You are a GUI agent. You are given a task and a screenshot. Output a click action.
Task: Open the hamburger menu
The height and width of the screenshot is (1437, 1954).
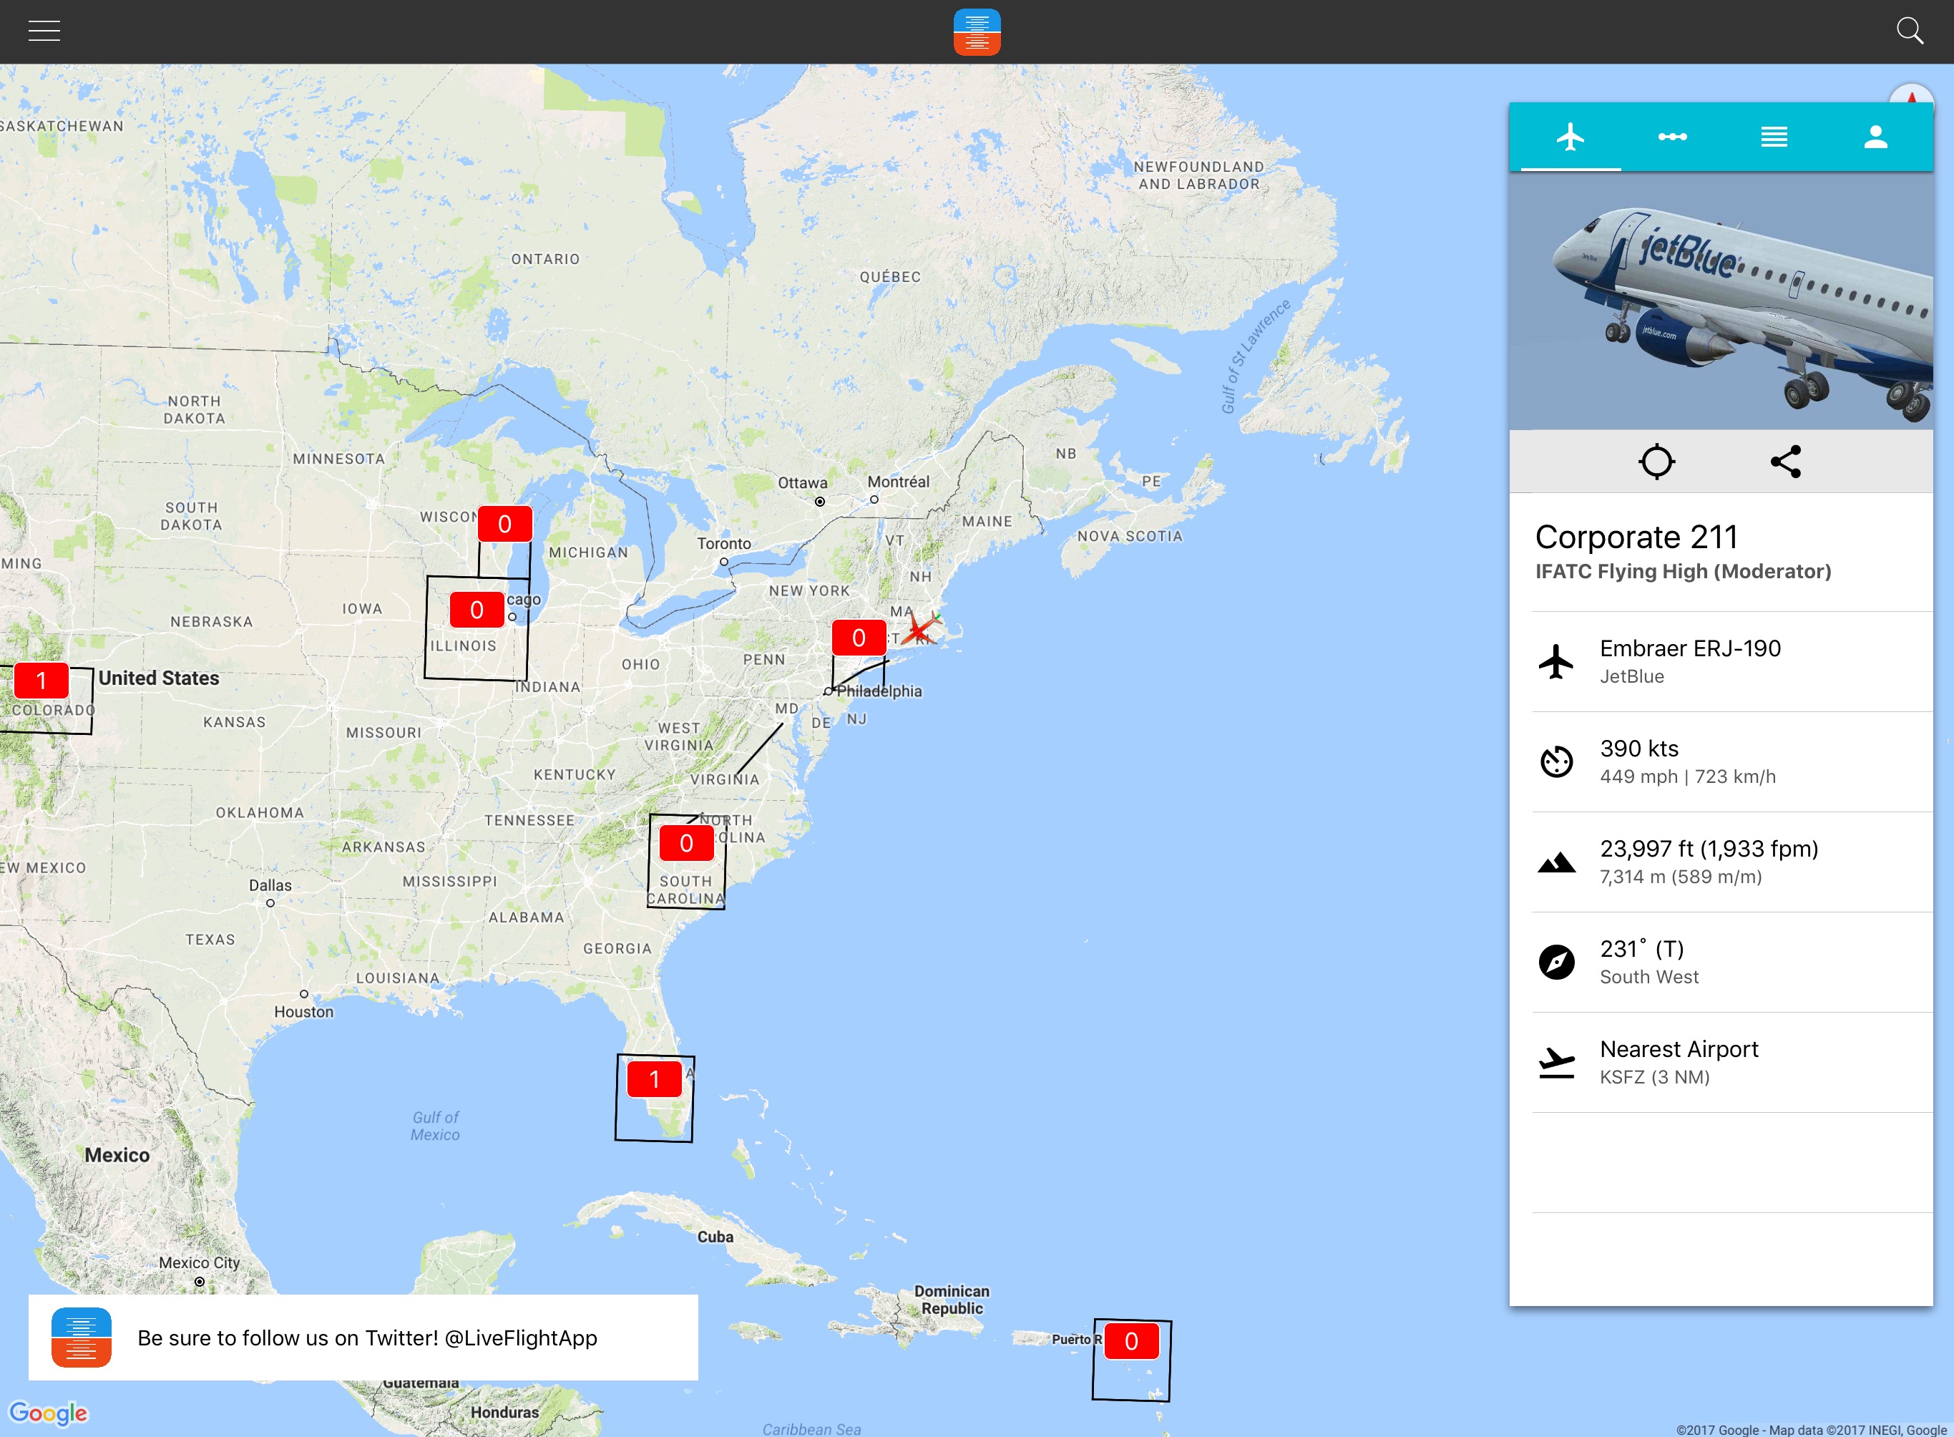coord(44,31)
